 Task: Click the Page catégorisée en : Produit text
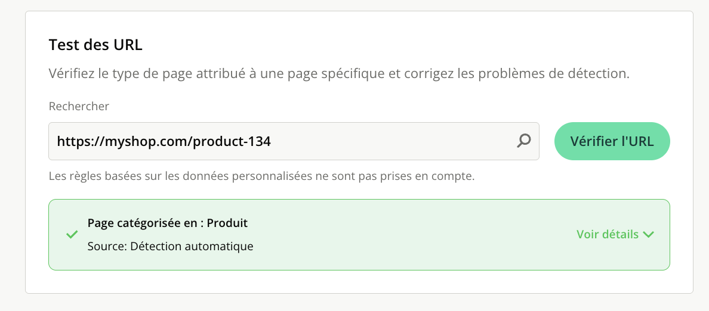(x=167, y=223)
